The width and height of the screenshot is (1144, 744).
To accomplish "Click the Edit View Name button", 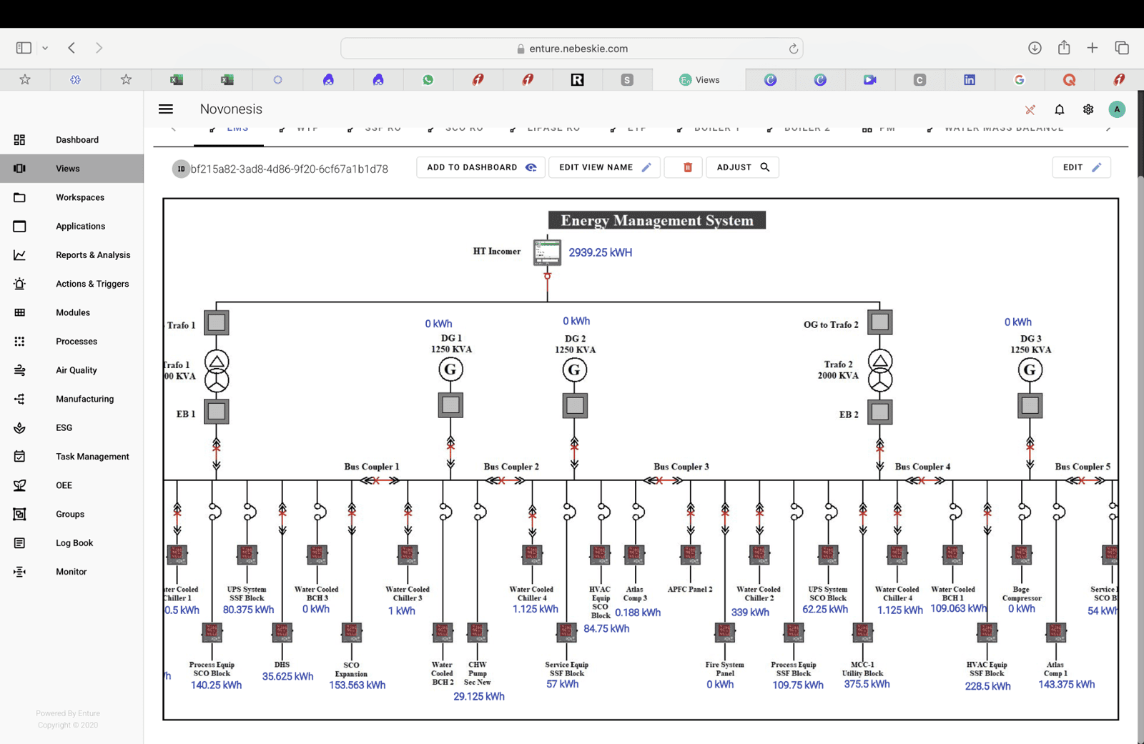I will (x=604, y=167).
